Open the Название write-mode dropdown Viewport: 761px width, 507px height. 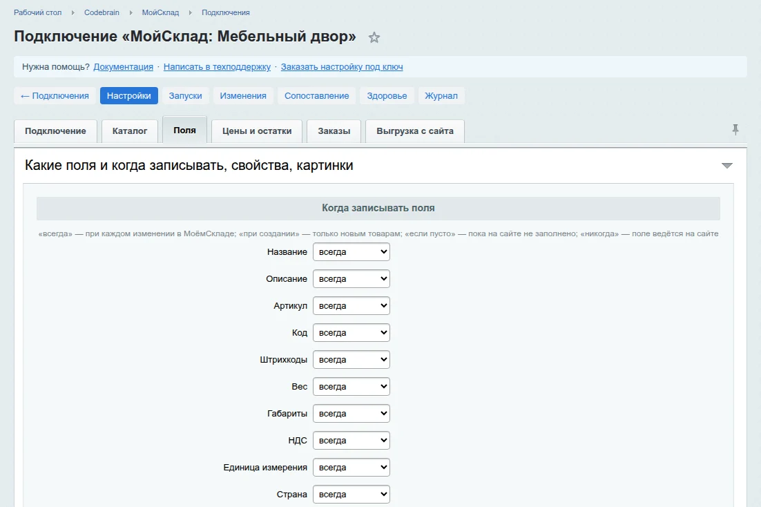351,252
